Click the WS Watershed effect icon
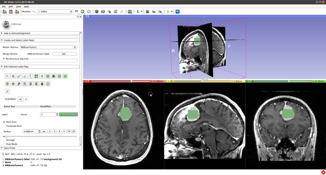This screenshot has height=175, width=326. [25, 84]
